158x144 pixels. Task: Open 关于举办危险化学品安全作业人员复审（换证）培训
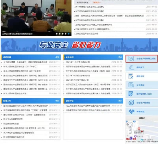(x=88, y=71)
